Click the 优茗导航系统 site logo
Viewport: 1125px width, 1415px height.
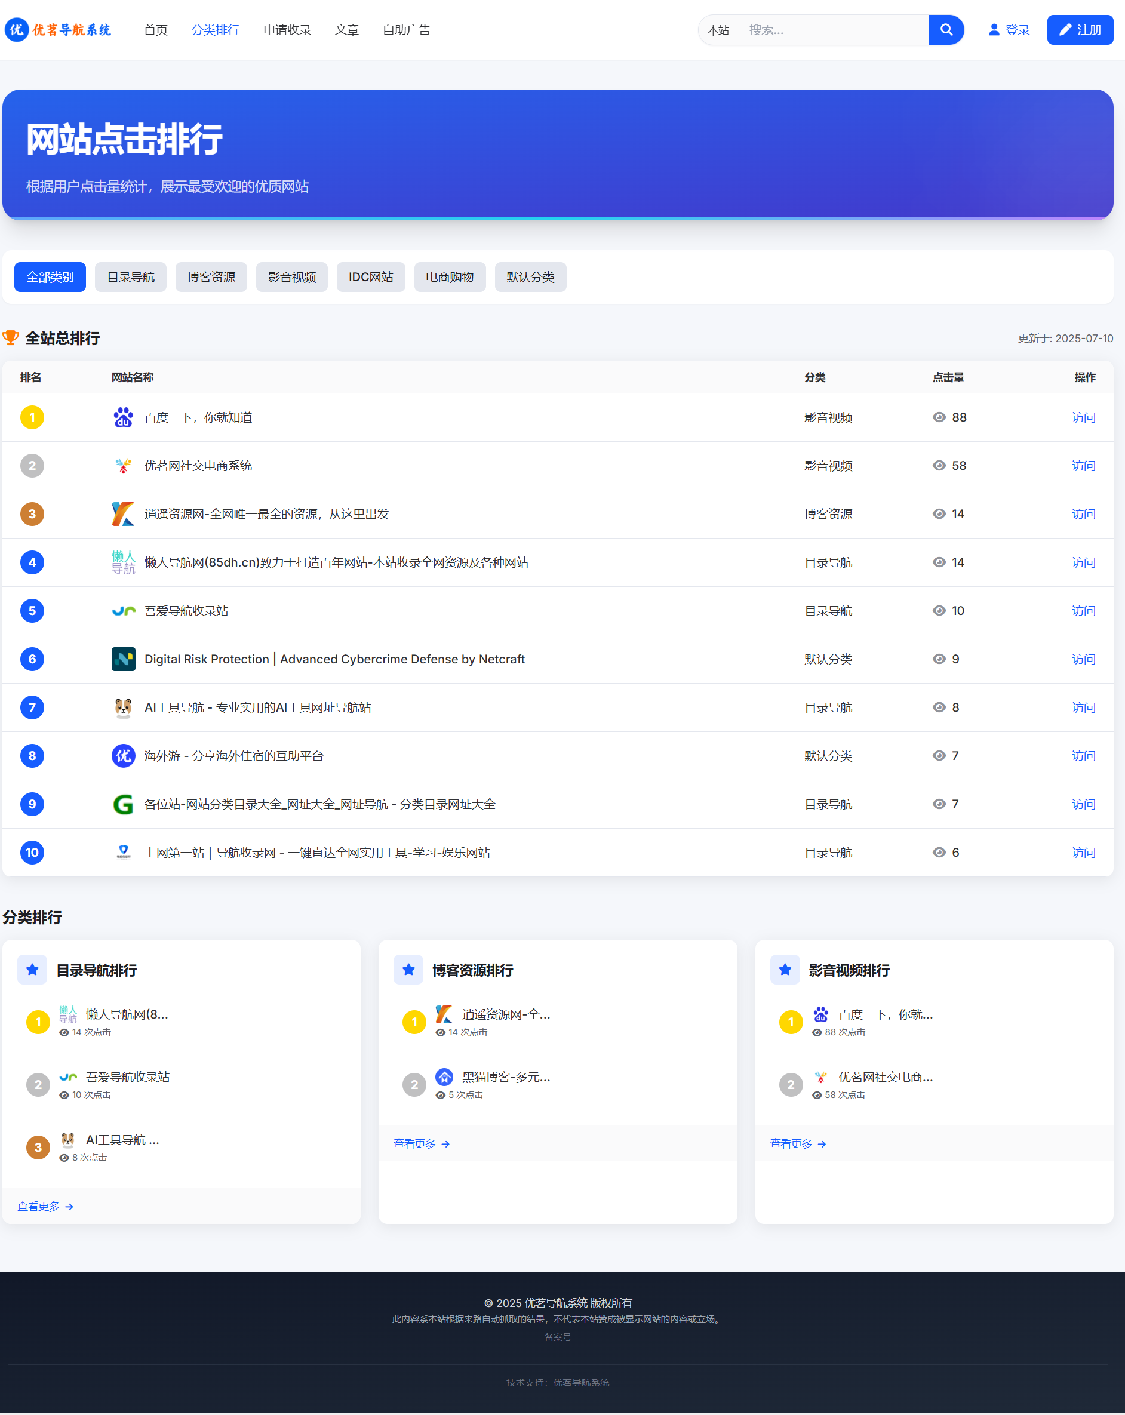(58, 30)
